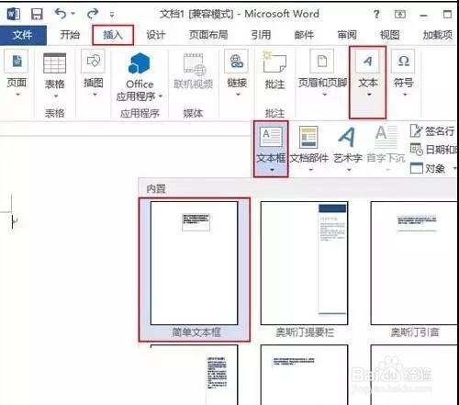The height and width of the screenshot is (405, 459).
Task: Switch to the 插入 tab
Action: (x=113, y=35)
